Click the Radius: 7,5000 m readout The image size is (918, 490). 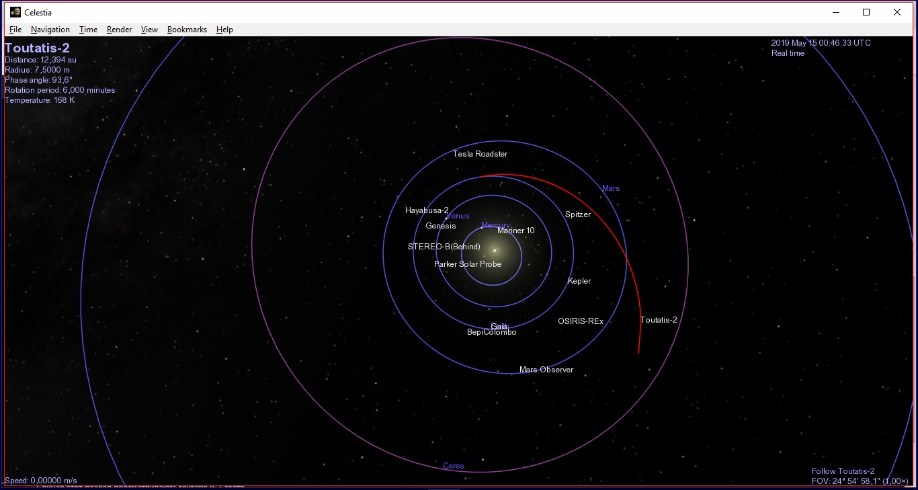coord(37,70)
